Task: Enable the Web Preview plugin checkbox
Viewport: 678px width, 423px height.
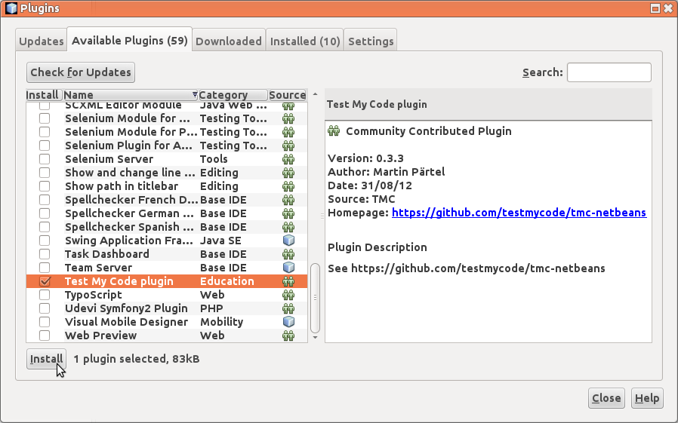Action: pyautogui.click(x=45, y=336)
